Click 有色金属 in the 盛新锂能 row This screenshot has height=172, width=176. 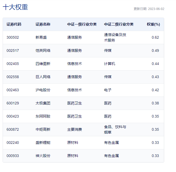pyautogui.click(x=111, y=143)
